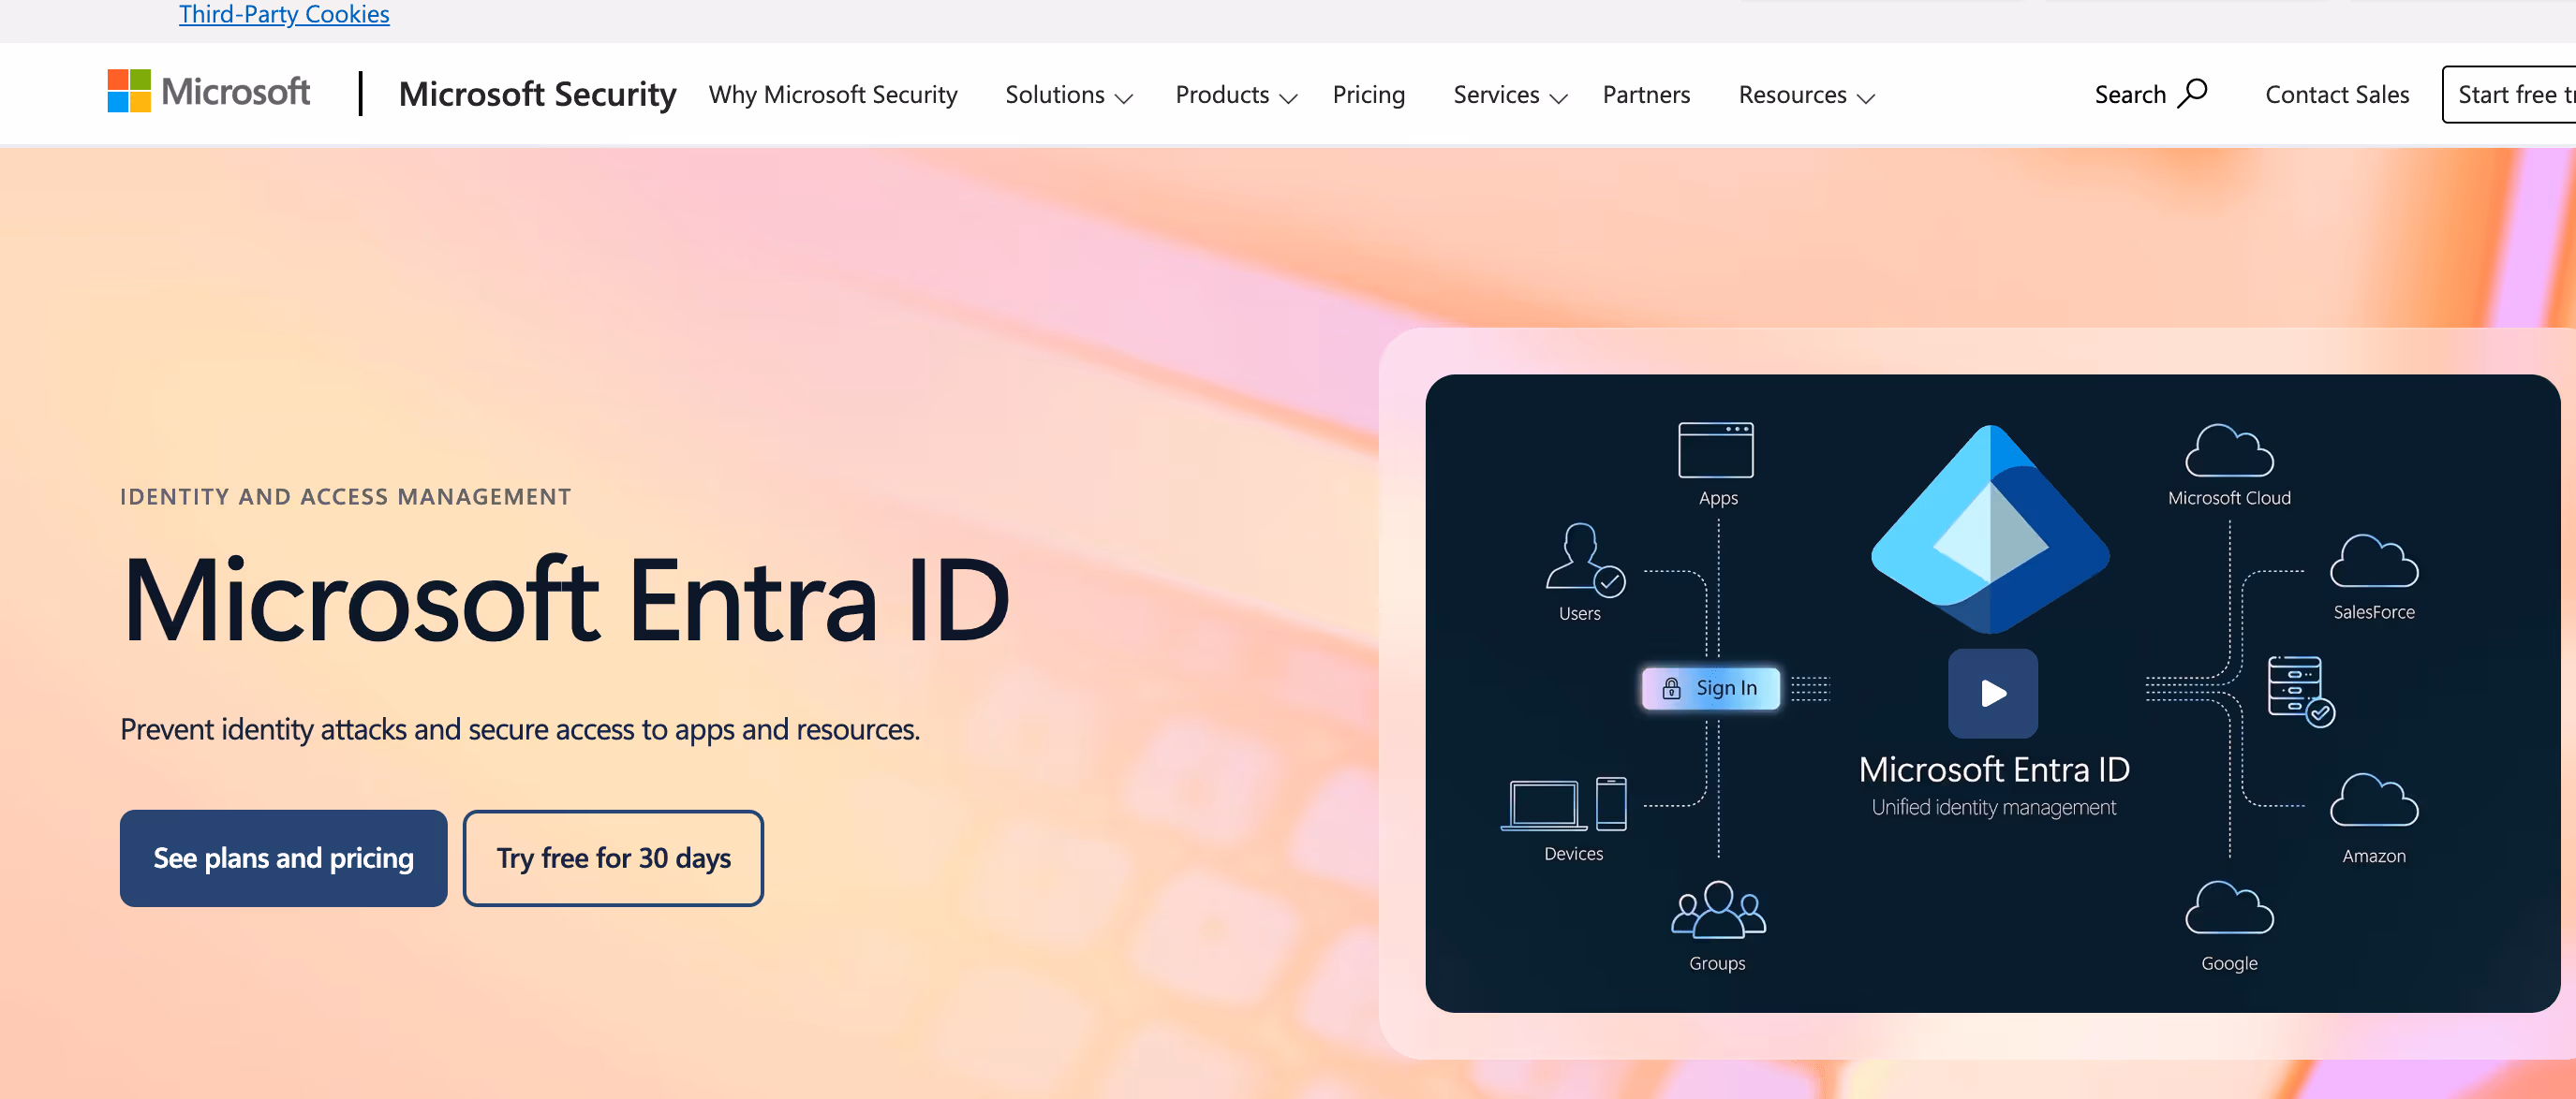Click Contact Sales link
This screenshot has width=2576, height=1099.
tap(2336, 95)
